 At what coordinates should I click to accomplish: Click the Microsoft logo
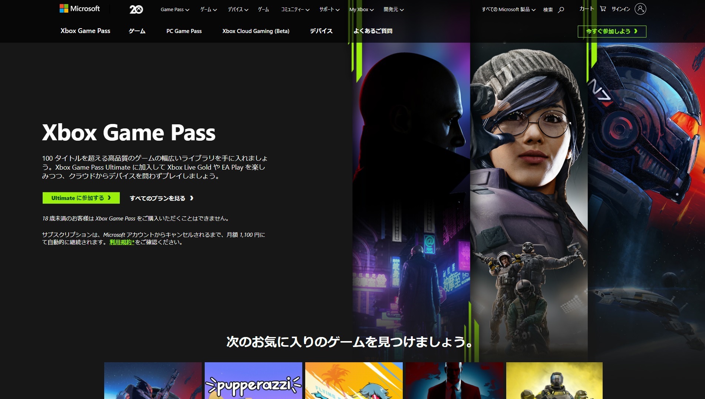coord(80,9)
